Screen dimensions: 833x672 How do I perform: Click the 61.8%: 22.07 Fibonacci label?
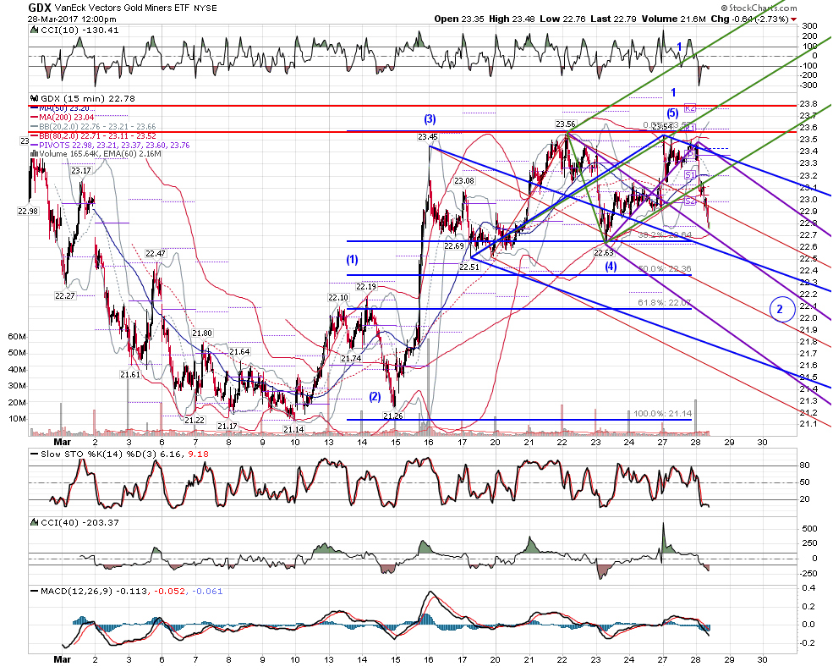click(665, 302)
